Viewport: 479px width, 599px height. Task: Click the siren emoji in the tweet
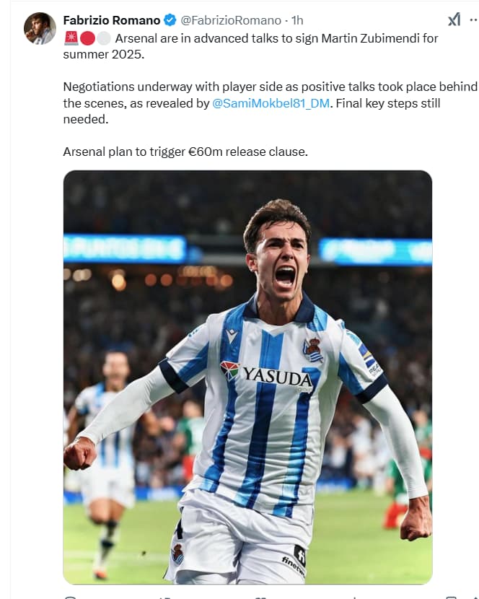71,38
